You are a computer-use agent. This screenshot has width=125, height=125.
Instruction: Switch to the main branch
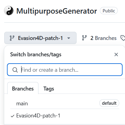point(65,103)
